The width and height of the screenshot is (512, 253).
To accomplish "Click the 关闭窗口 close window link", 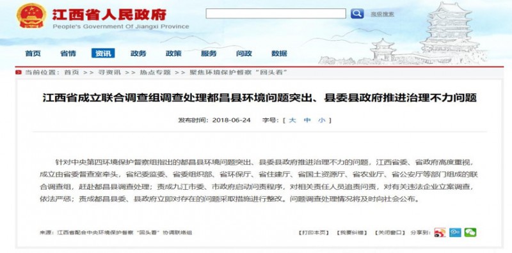I will [390, 233].
